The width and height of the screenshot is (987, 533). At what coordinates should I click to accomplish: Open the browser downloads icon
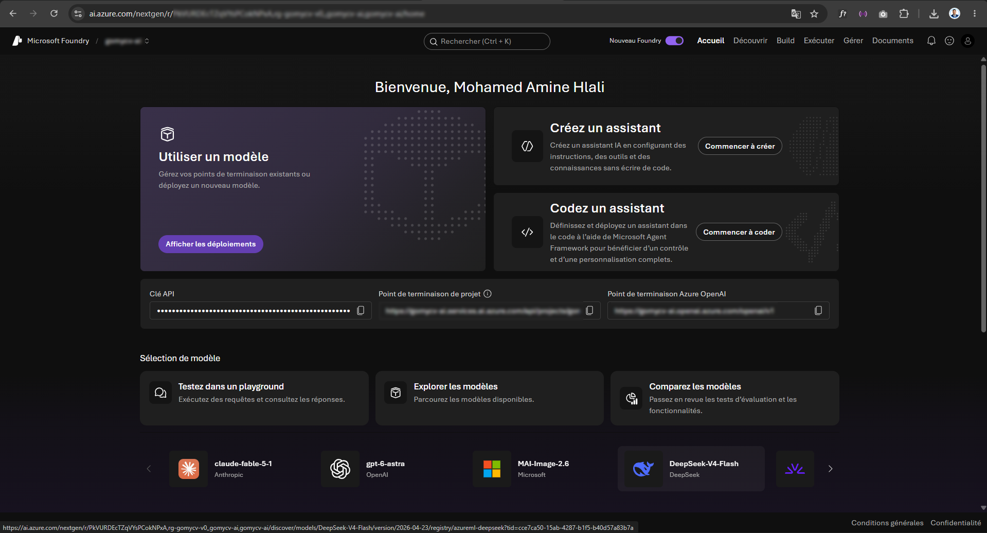(x=934, y=14)
